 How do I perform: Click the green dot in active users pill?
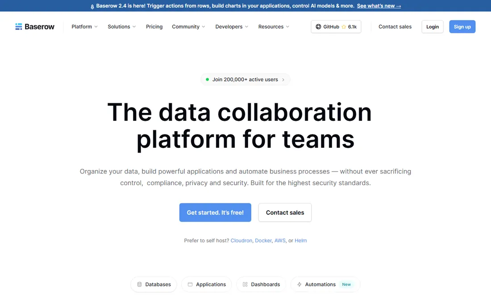point(207,79)
